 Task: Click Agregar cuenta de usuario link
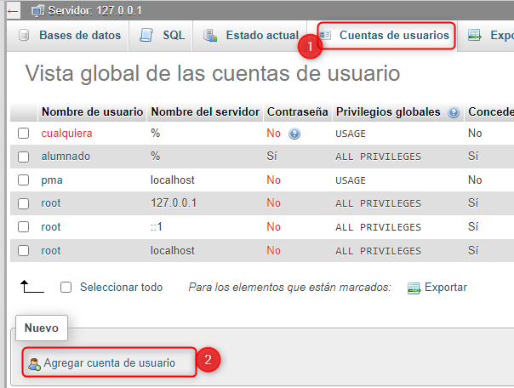109,363
